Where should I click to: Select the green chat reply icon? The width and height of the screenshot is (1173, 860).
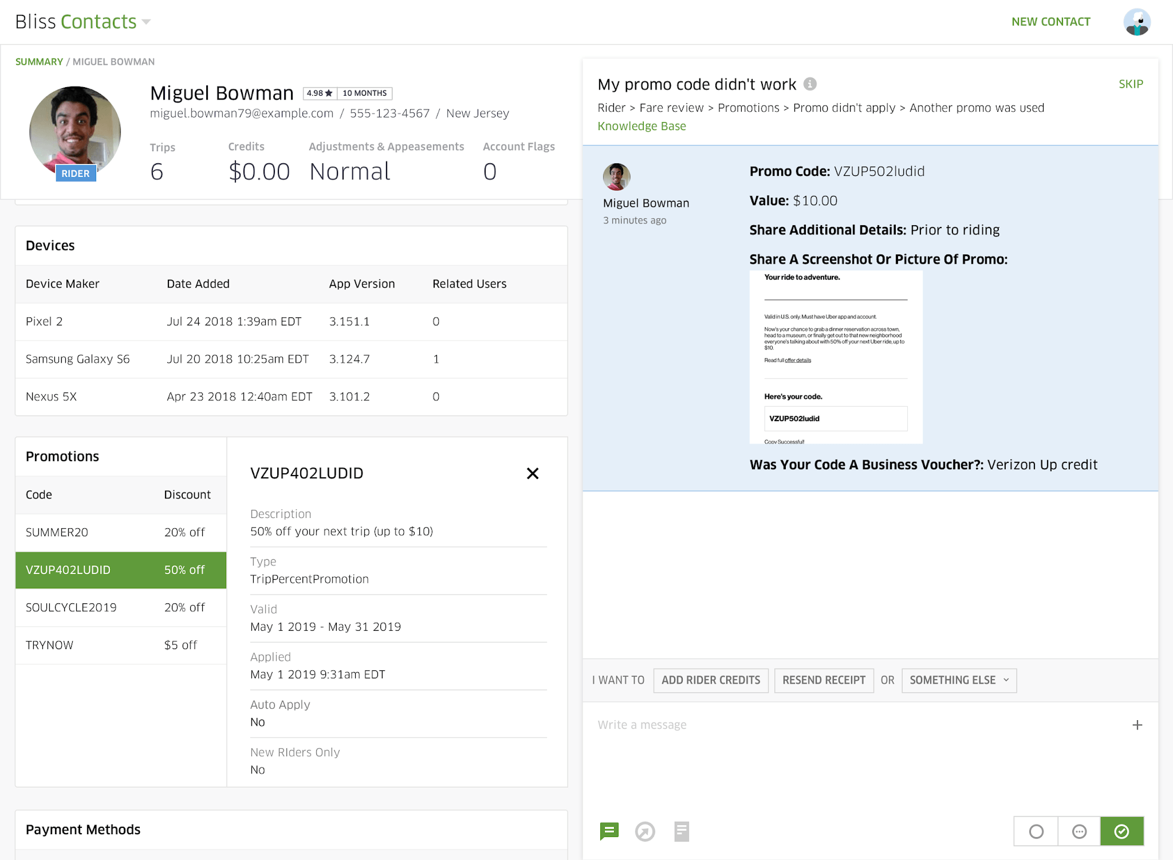click(x=609, y=831)
